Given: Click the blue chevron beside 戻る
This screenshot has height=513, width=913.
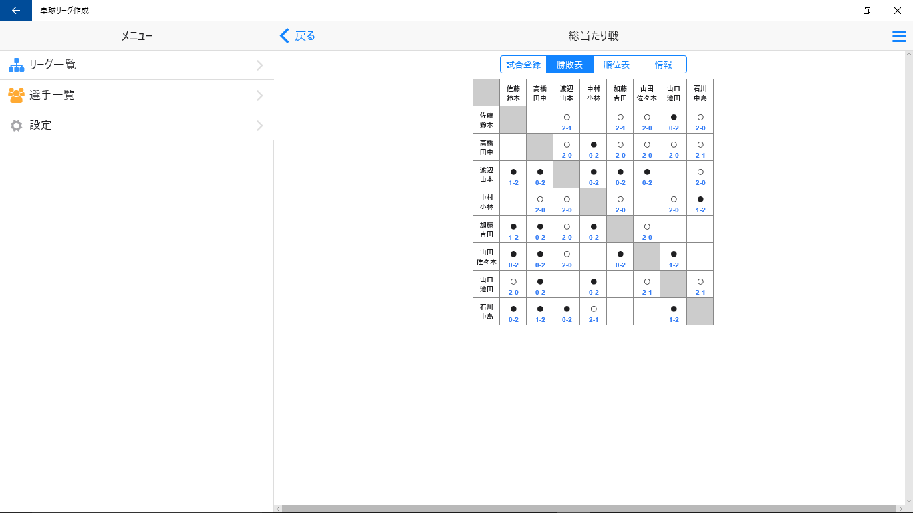Looking at the screenshot, I should coord(285,36).
